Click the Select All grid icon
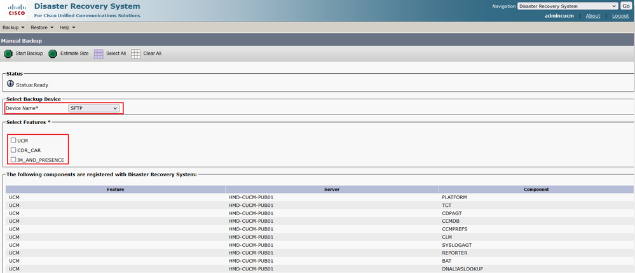Image resolution: width=635 pixels, height=273 pixels. click(x=99, y=53)
